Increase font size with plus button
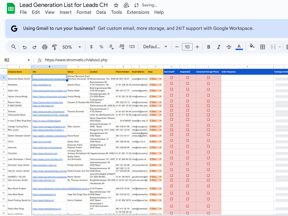The image size is (288, 216). point(197,47)
